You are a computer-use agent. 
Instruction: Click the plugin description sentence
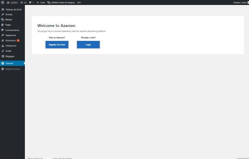[71, 31]
